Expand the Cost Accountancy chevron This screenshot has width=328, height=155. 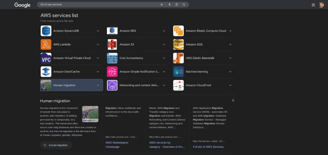click(164, 58)
